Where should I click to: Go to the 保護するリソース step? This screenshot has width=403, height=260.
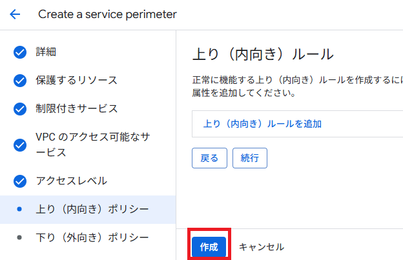76,81
